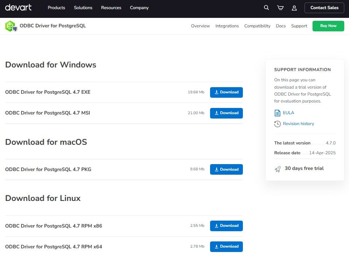The height and width of the screenshot is (256, 349).
Task: Click the 'SUPPORT INFORMATION' heading
Action: pyautogui.click(x=302, y=70)
